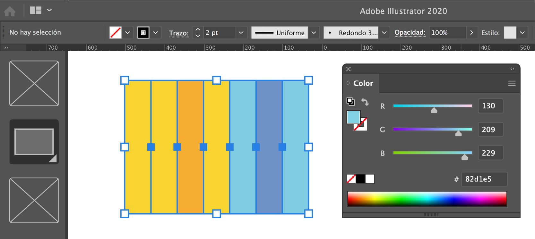This screenshot has width=535, height=239.
Task: Increase the stroke weight with up stepper
Action: (x=198, y=30)
